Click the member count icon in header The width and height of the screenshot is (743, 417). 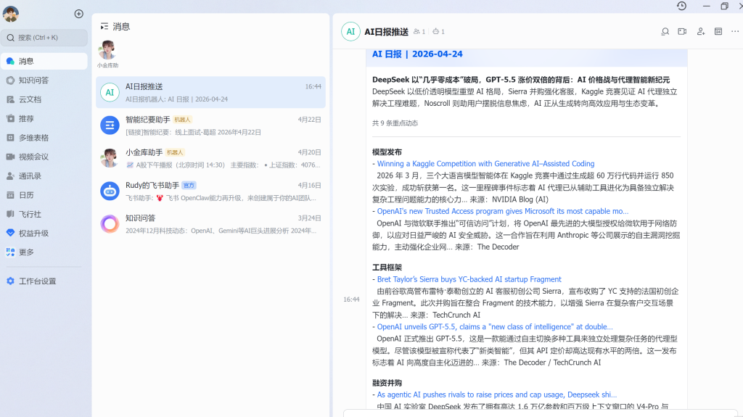coord(416,32)
